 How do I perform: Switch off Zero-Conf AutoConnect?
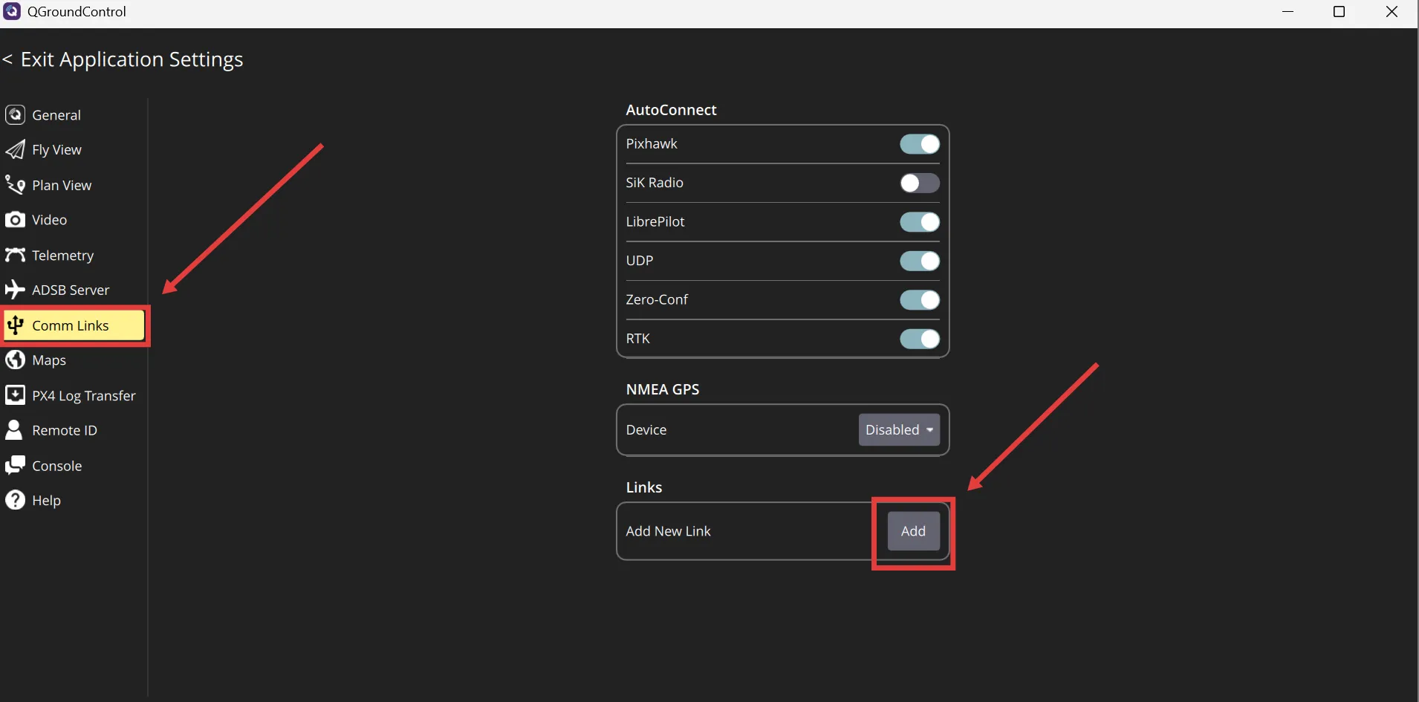tap(920, 300)
